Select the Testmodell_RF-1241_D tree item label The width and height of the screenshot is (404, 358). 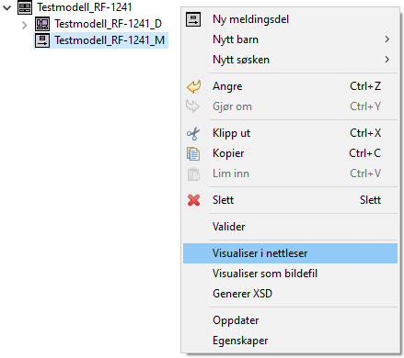(x=108, y=24)
